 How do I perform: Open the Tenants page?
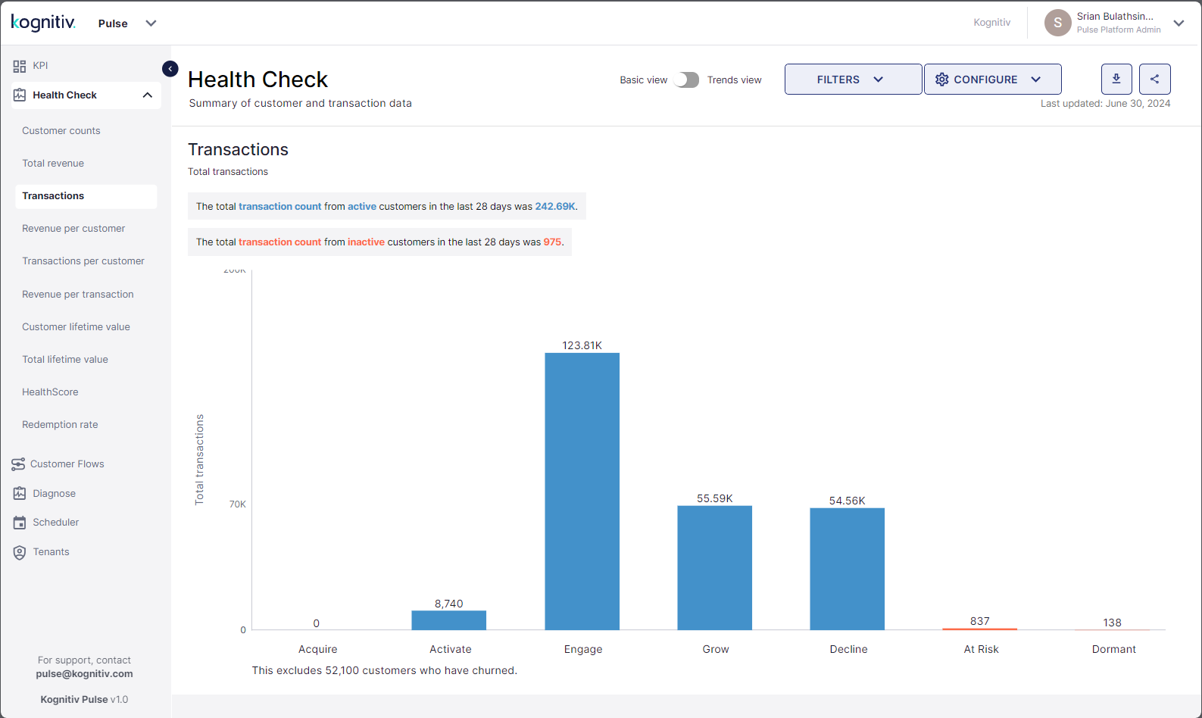(51, 552)
